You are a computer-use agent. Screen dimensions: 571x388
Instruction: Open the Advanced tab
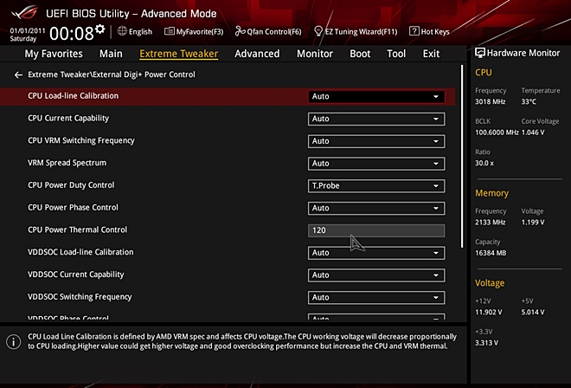[x=257, y=54]
